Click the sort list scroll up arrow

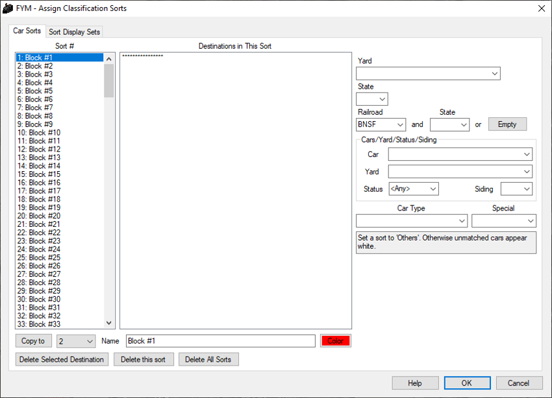[x=109, y=59]
